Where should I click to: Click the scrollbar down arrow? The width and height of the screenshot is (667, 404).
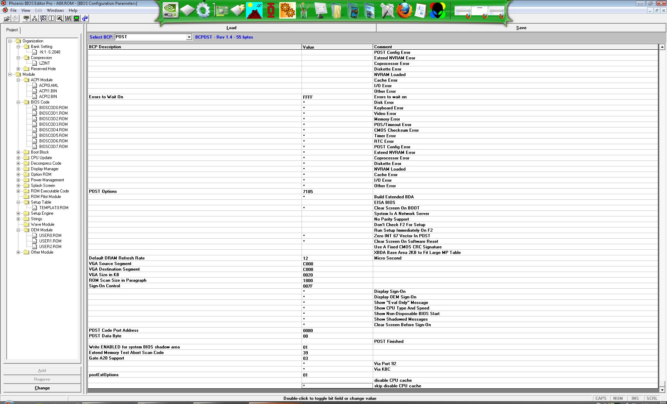tap(662, 390)
